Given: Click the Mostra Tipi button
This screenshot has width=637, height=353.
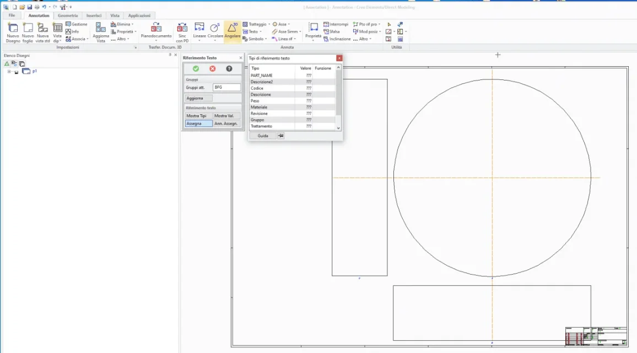Looking at the screenshot, I should click(x=199, y=116).
